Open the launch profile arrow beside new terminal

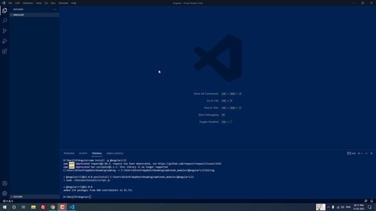pyautogui.click(x=362, y=154)
